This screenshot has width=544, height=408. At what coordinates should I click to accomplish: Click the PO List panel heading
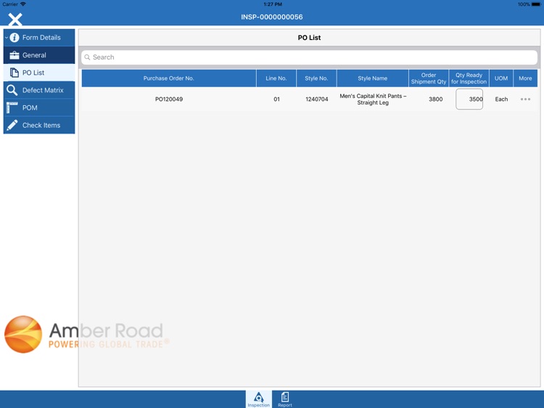point(309,38)
